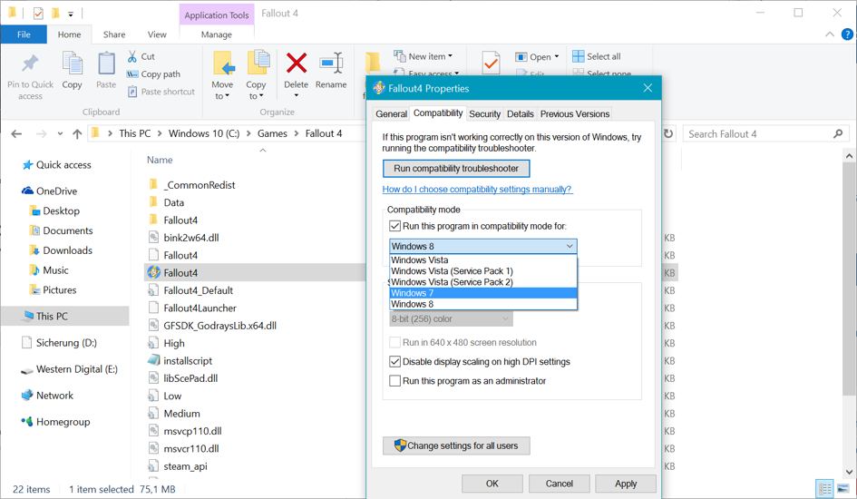The image size is (857, 499).
Task: Open the New item dropdown
Action: [x=424, y=56]
